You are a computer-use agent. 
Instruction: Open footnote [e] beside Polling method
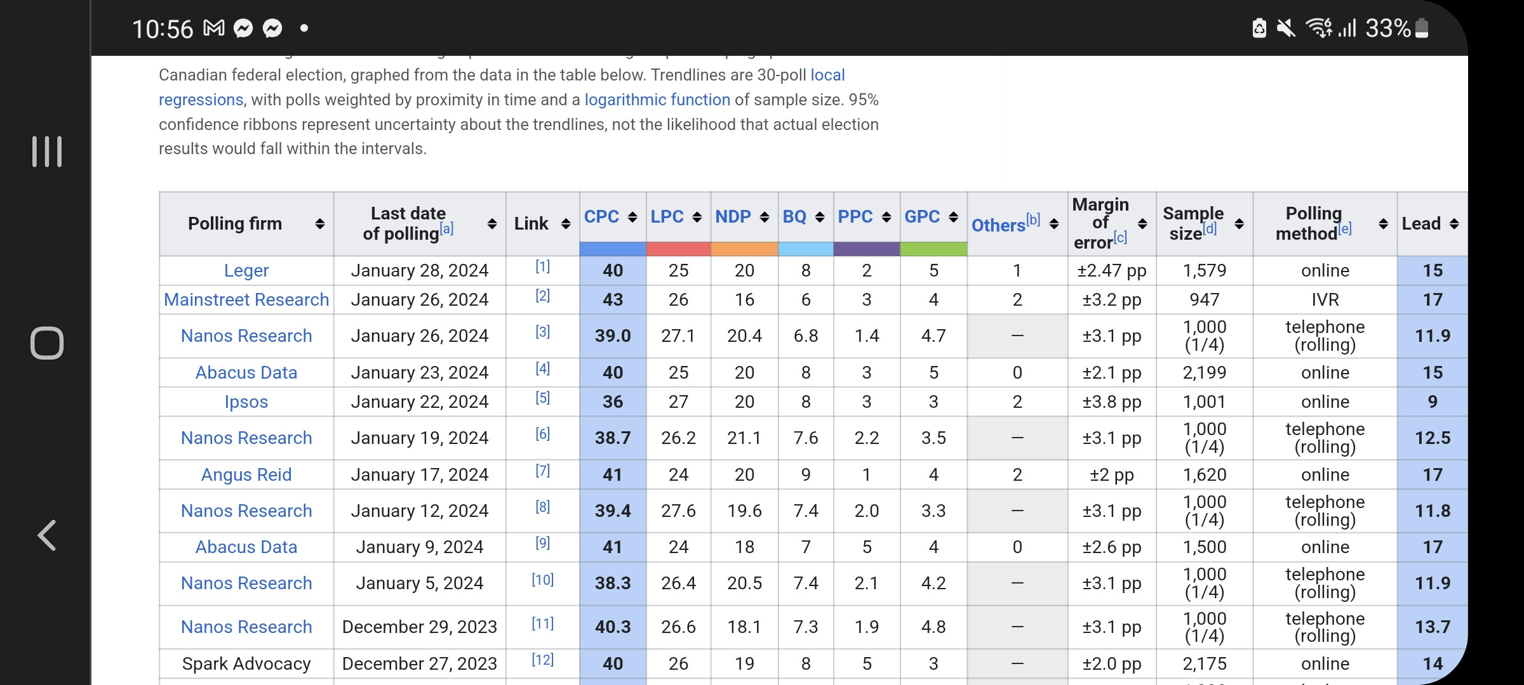pyautogui.click(x=1345, y=228)
